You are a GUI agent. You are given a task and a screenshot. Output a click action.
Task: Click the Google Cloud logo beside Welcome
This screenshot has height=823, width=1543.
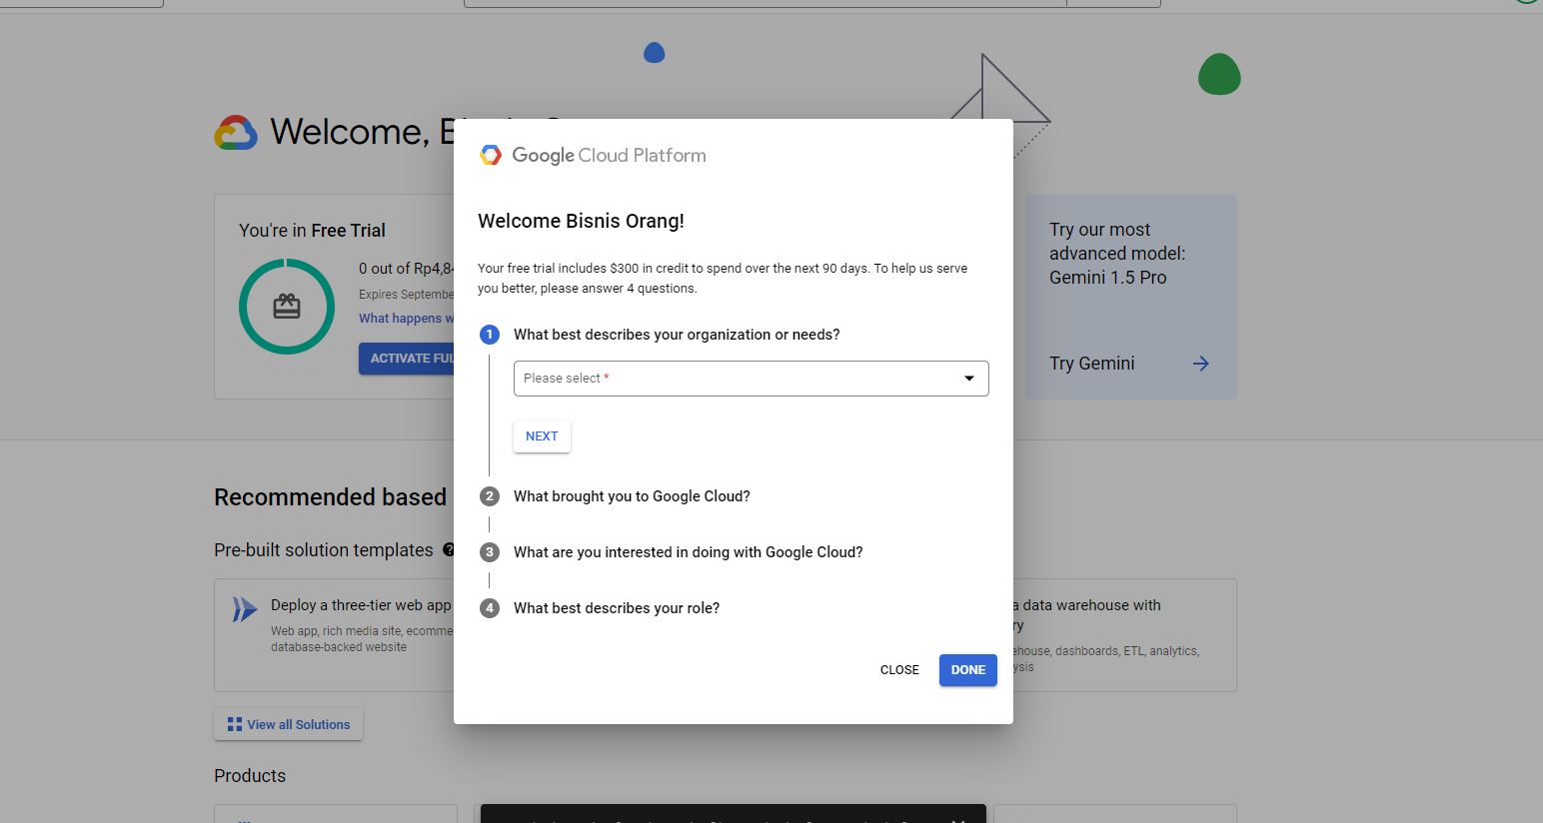(236, 132)
